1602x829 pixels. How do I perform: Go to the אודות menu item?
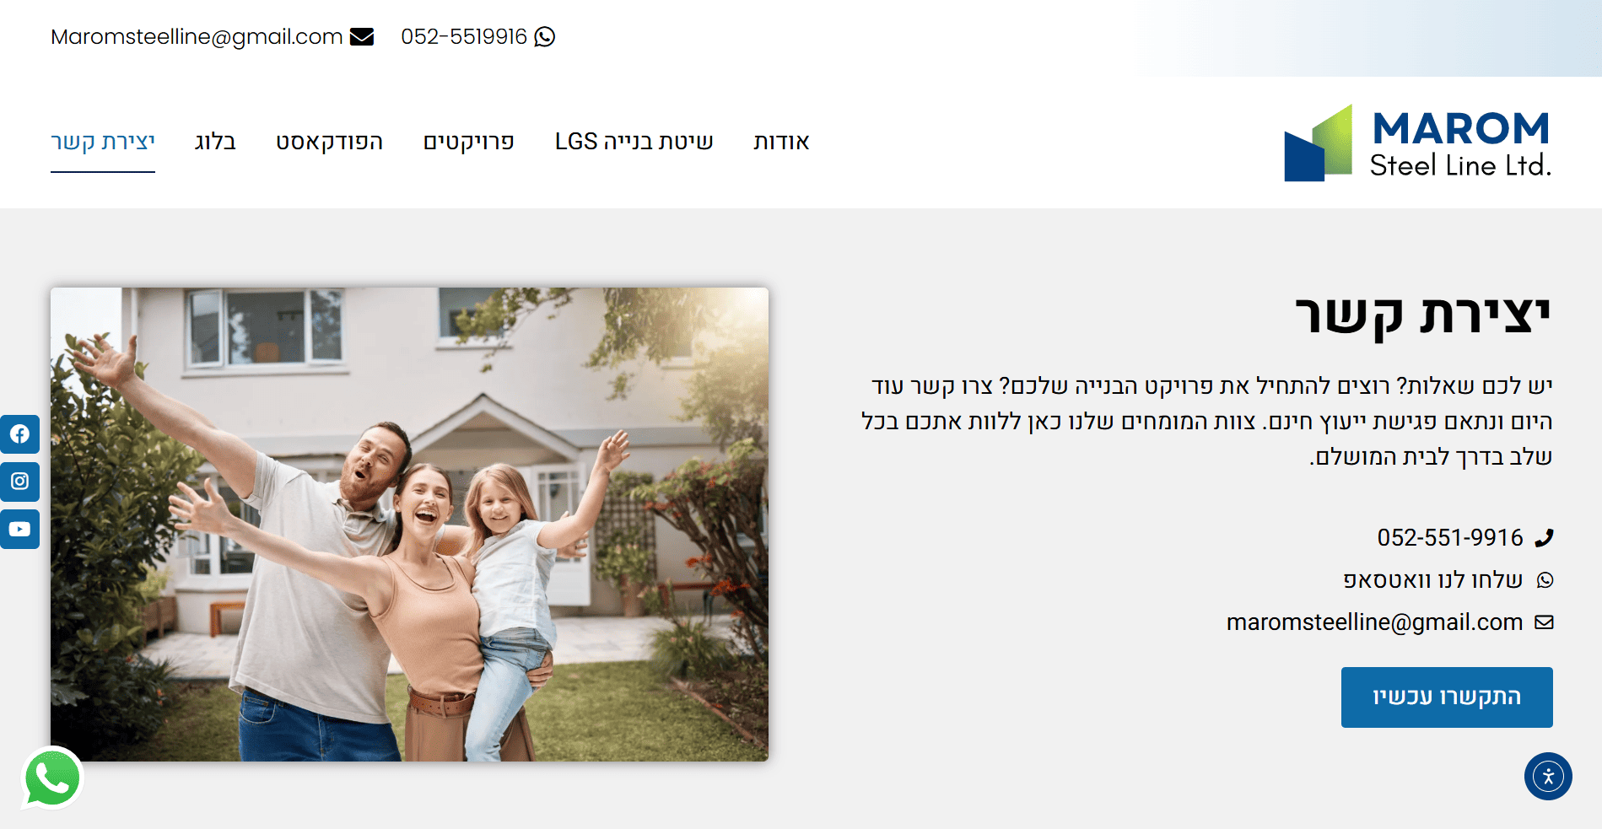pos(781,142)
